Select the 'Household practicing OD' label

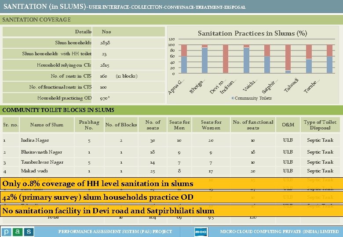pyautogui.click(x=64, y=98)
